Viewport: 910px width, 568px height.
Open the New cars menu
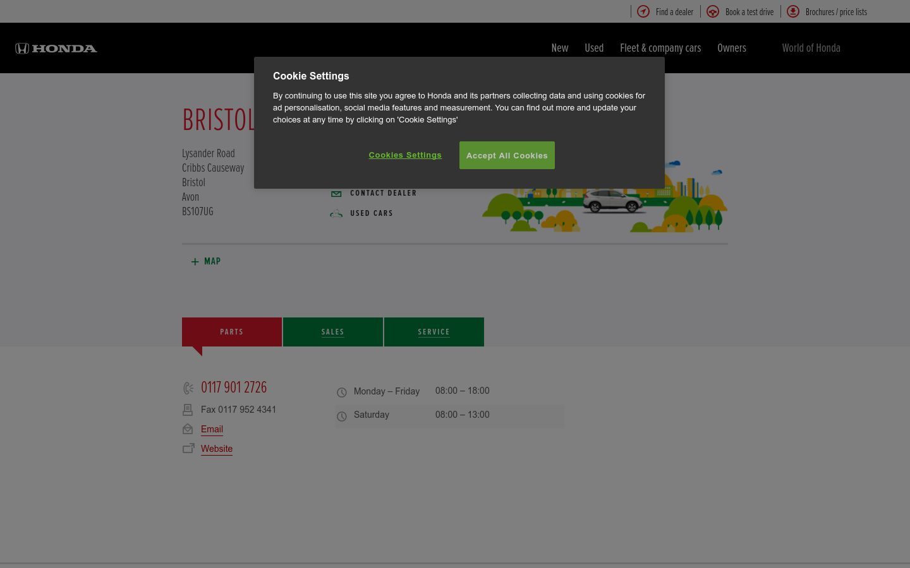pyautogui.click(x=560, y=48)
